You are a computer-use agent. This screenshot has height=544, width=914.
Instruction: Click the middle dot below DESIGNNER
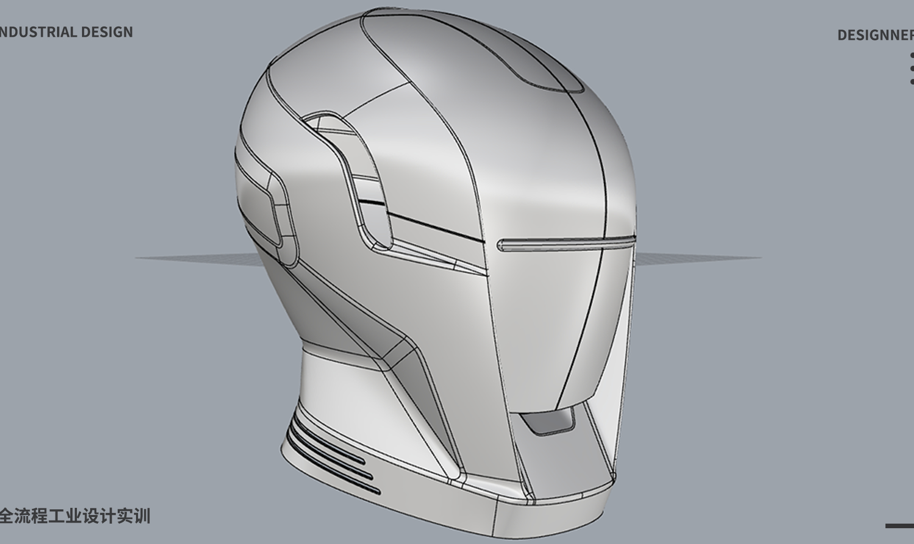point(911,69)
